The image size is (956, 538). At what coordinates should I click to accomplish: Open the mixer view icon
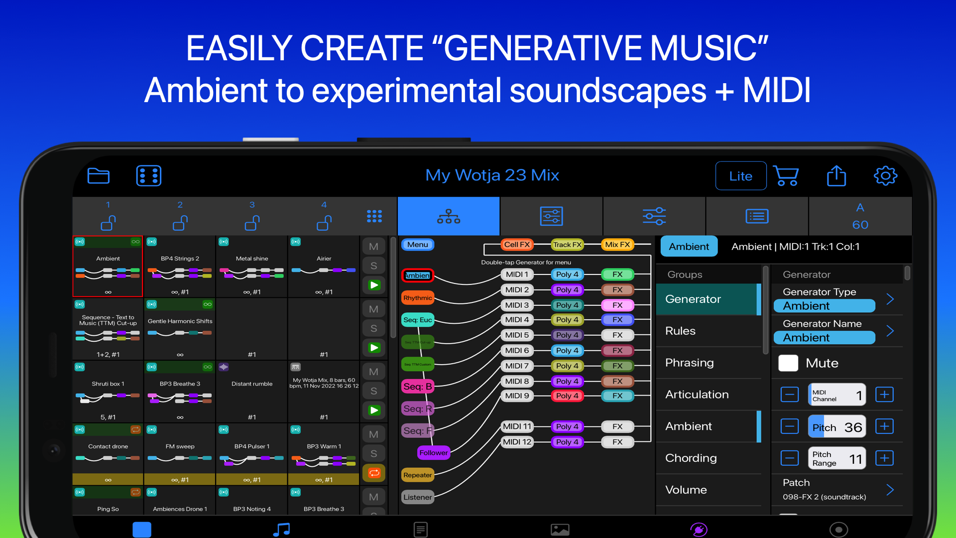(551, 216)
